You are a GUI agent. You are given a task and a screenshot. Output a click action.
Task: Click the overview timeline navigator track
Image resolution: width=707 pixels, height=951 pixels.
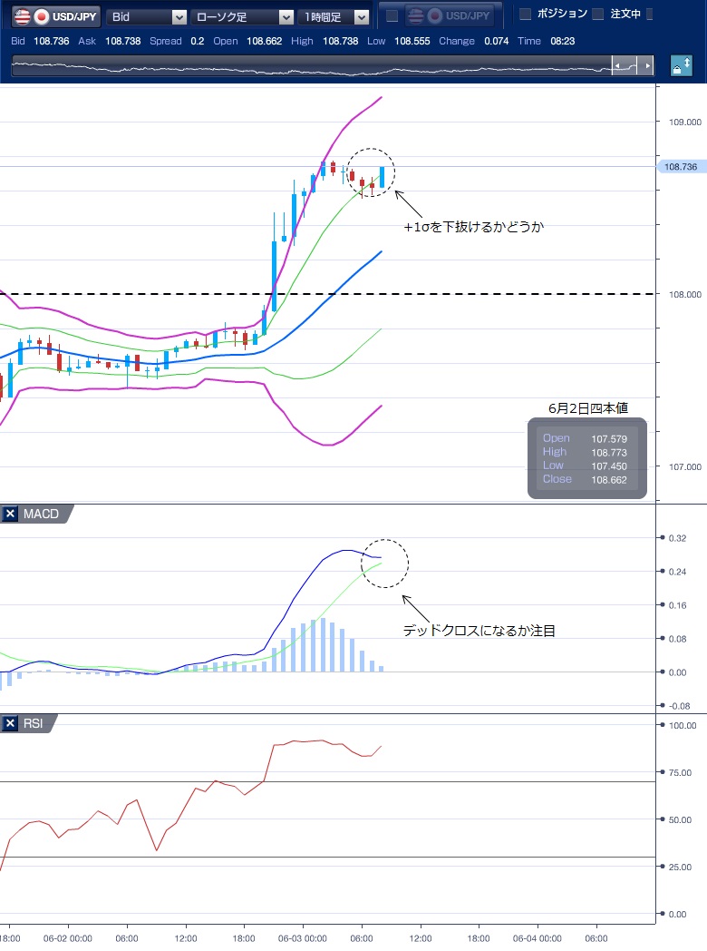coord(308,66)
